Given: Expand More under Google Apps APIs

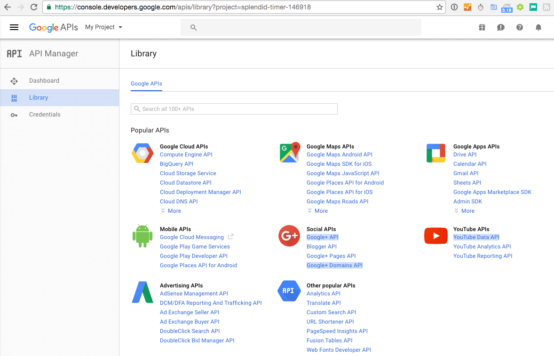Looking at the screenshot, I should [x=464, y=210].
